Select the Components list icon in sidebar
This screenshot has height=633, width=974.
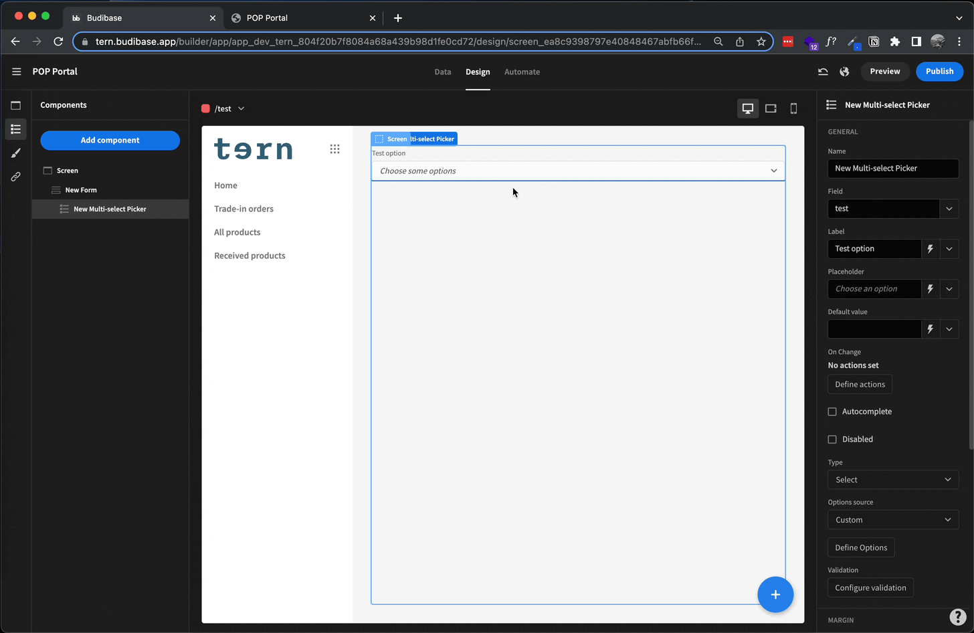(16, 129)
